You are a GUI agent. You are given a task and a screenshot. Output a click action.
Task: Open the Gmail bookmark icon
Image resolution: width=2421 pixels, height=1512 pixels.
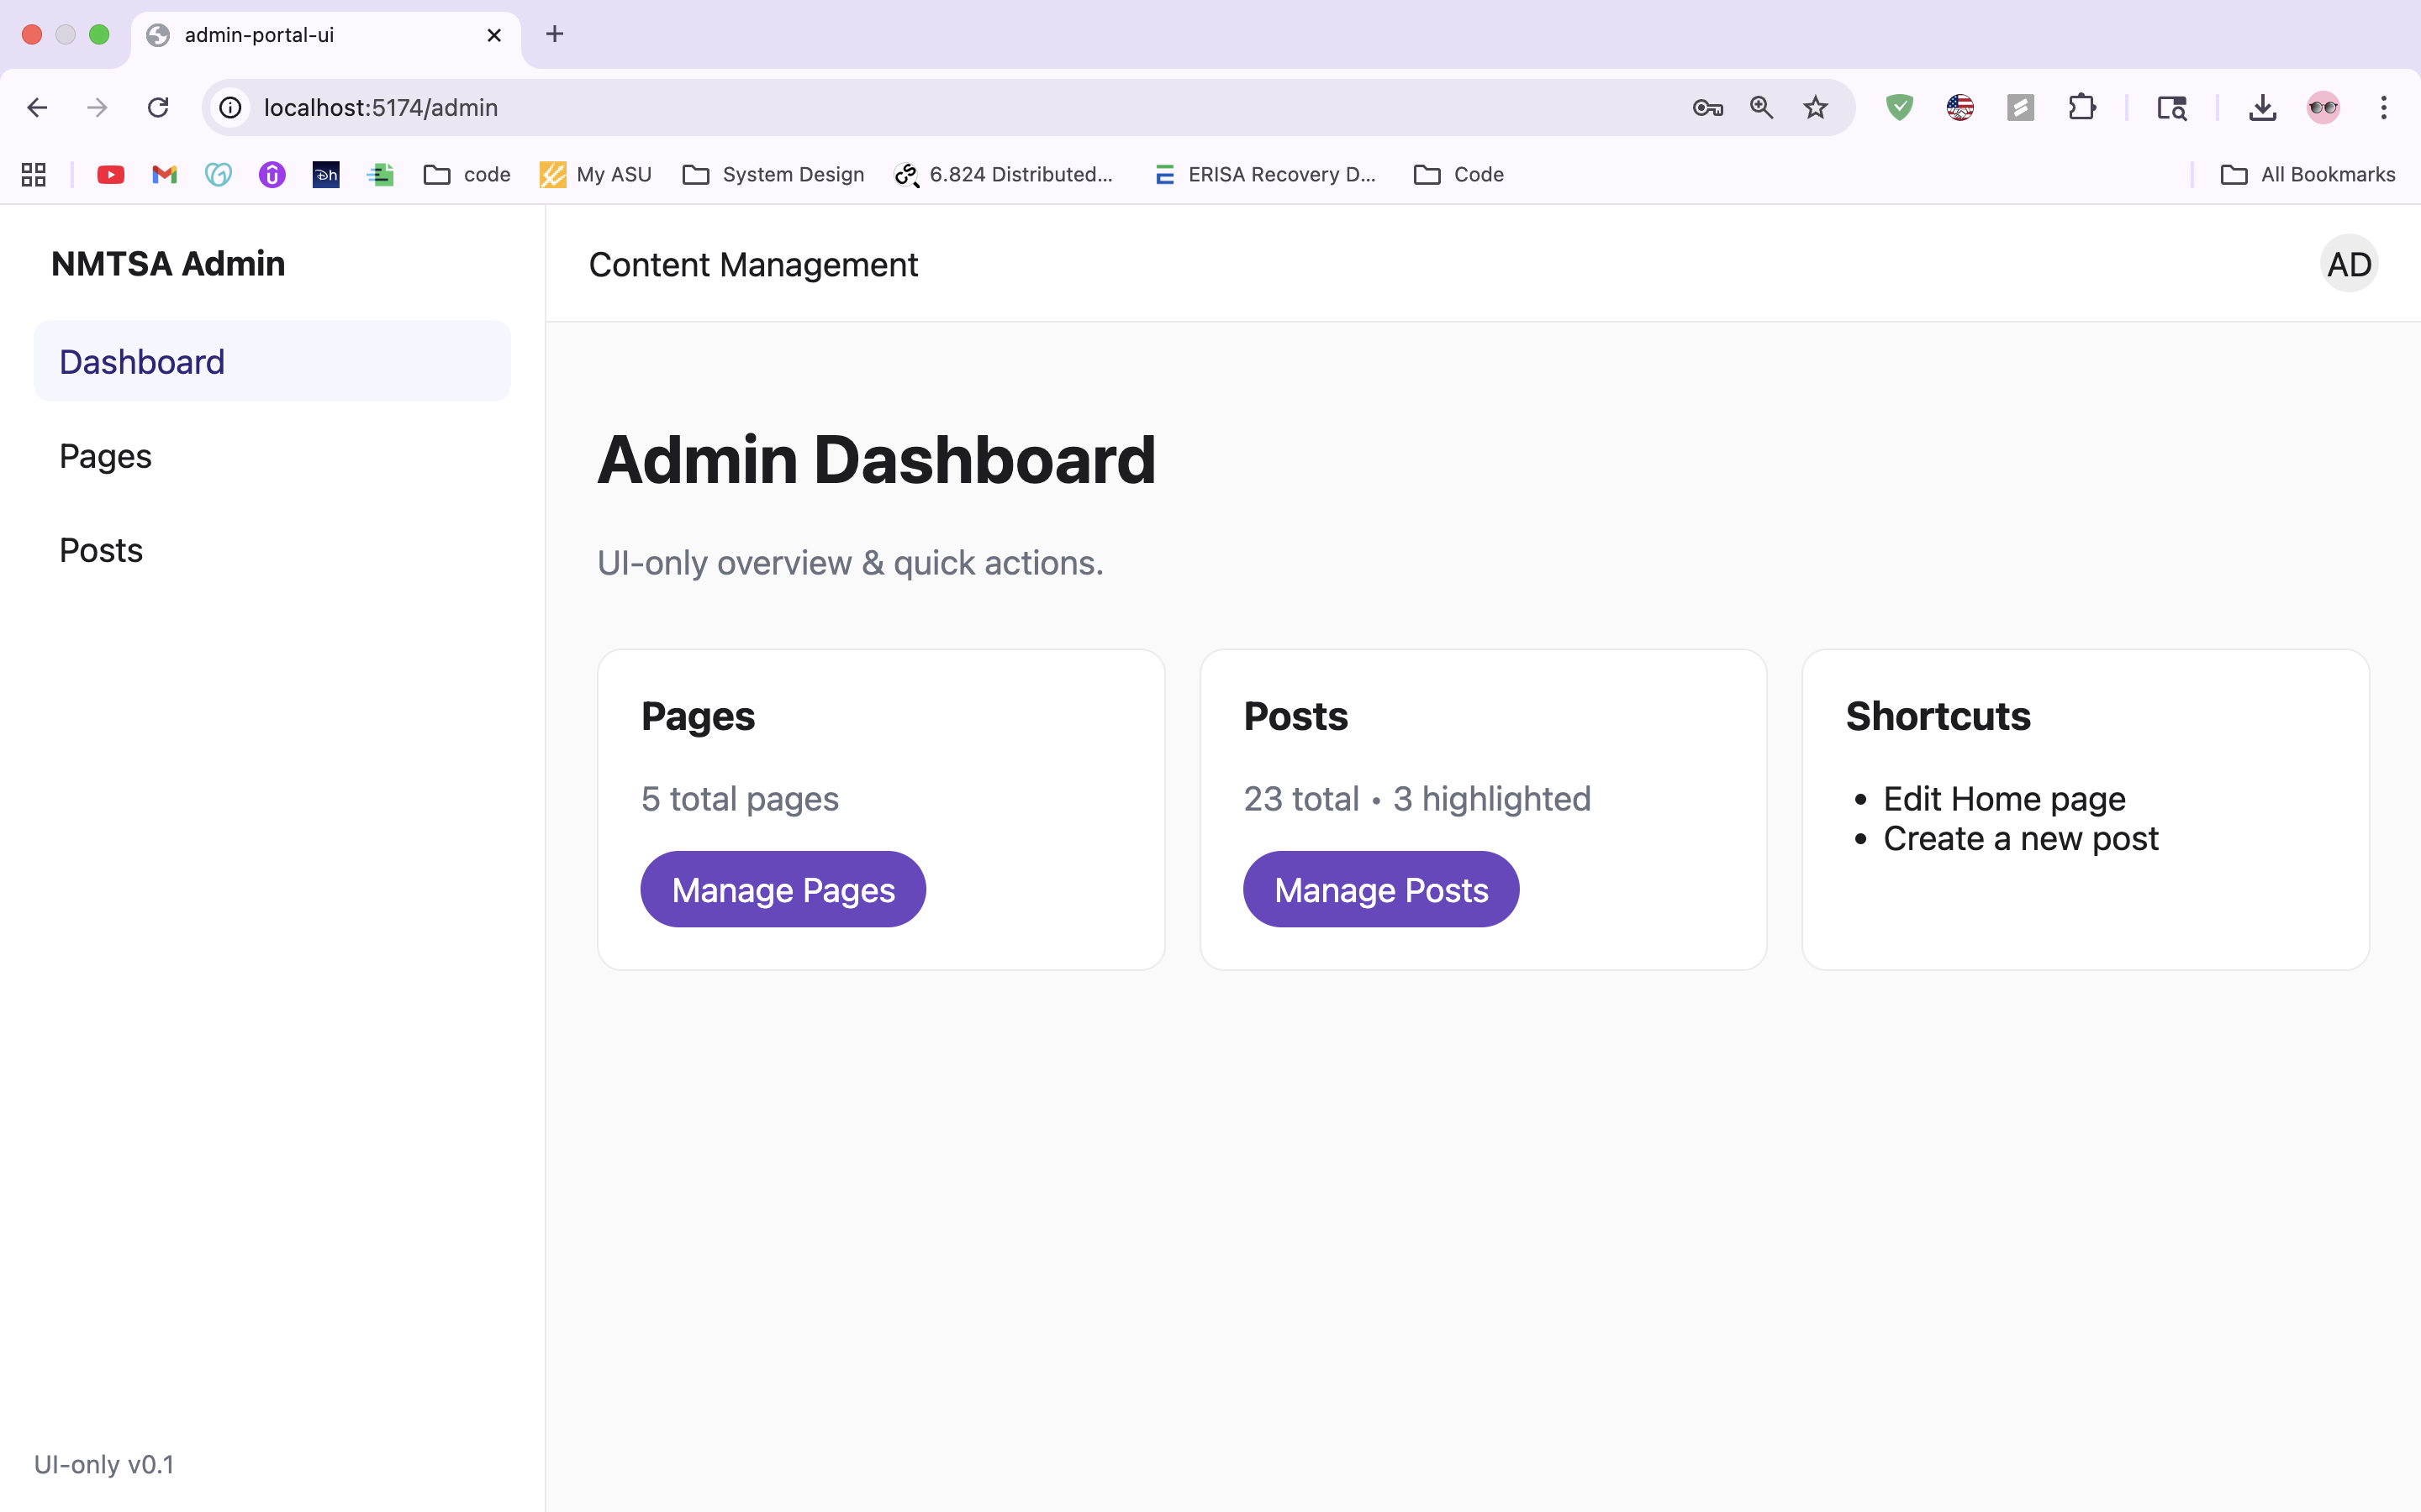164,174
